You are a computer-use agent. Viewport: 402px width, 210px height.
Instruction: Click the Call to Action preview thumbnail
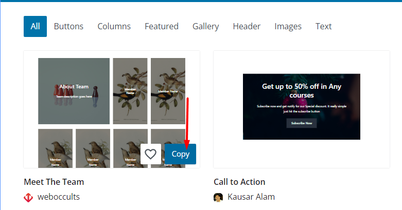point(302,107)
